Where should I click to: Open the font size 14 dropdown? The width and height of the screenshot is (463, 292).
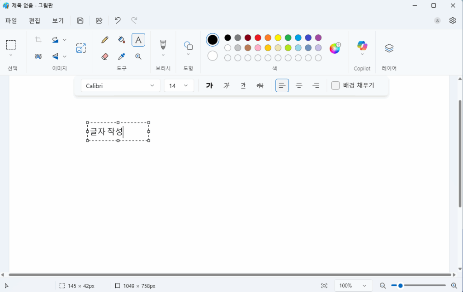(179, 85)
